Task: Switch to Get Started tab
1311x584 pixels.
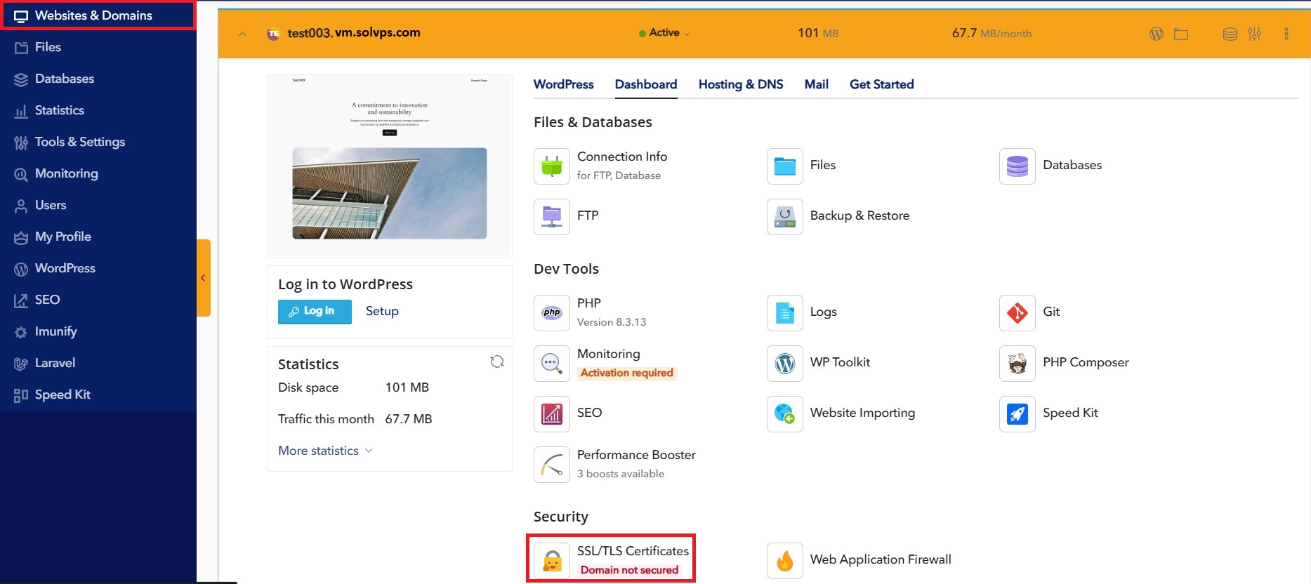Action: 882,84
